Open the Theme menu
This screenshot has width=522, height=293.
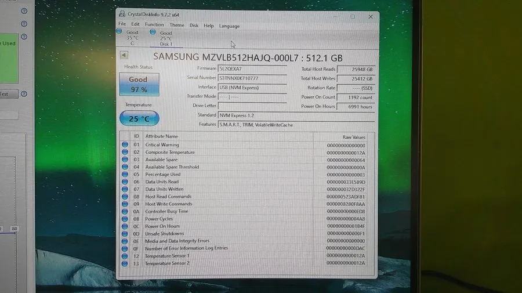(177, 25)
